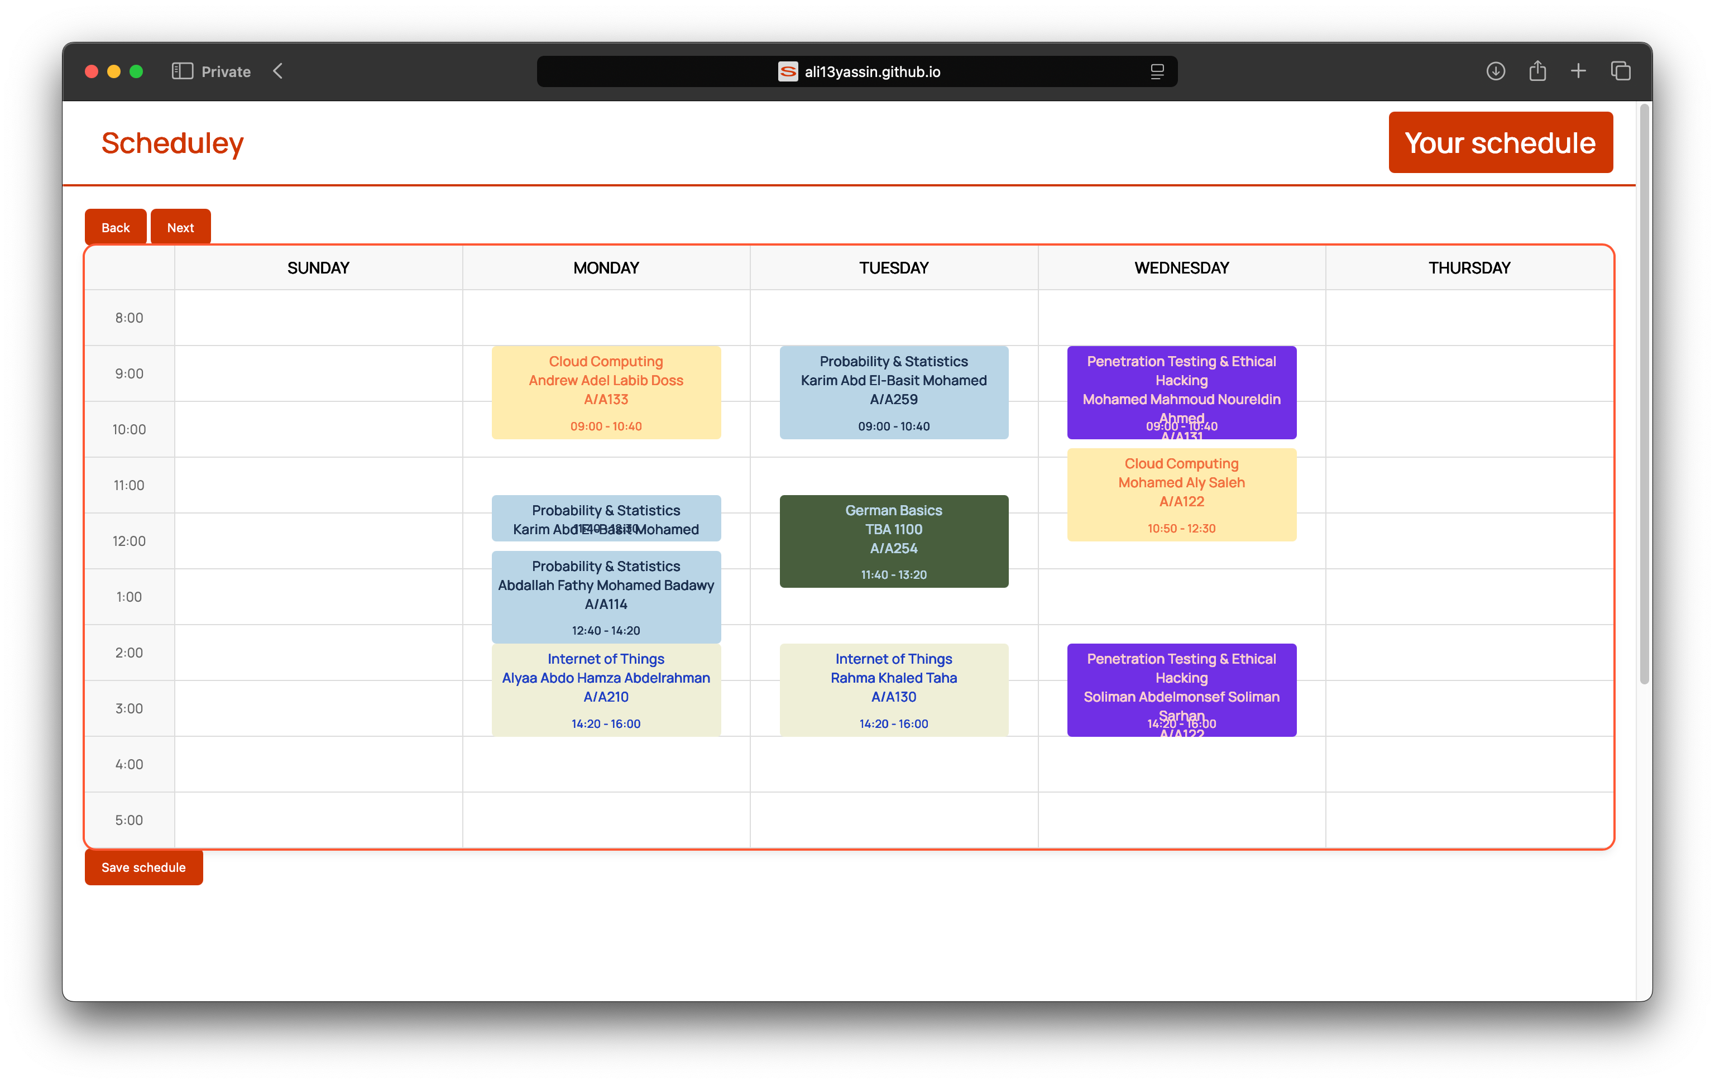Click the browser back arrow
Screen dimensions: 1715x1084
click(279, 71)
